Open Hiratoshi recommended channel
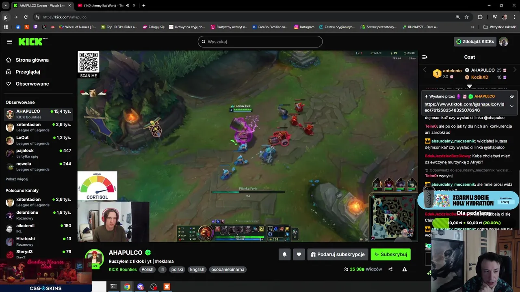The height and width of the screenshot is (292, 520). pos(39,241)
